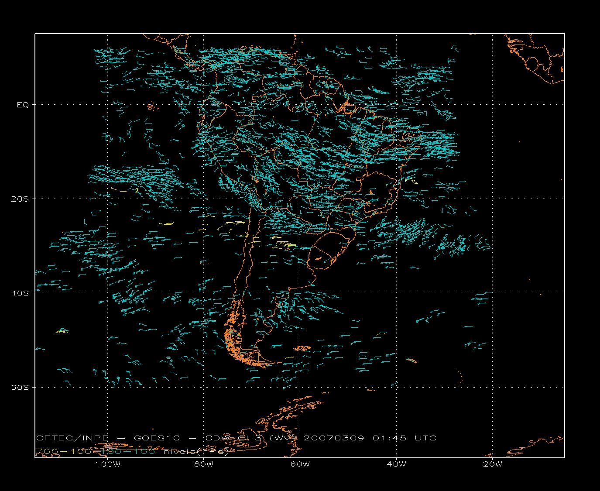Click the 'CDW CH3 (WV)' channel text
Screen dimensions: 600x491
[x=251, y=438]
